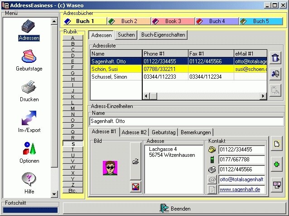This screenshot has width=289, height=216.
Task: Select the Adresse #2 tab
Action: click(134, 132)
